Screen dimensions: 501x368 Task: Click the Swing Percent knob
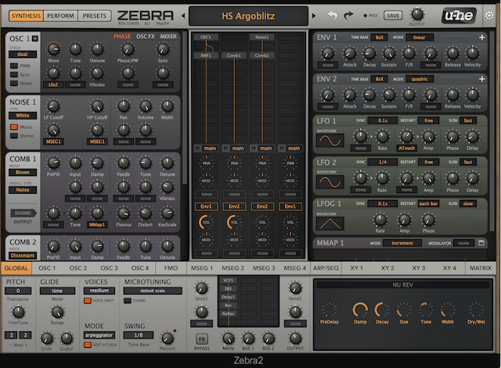(167, 338)
